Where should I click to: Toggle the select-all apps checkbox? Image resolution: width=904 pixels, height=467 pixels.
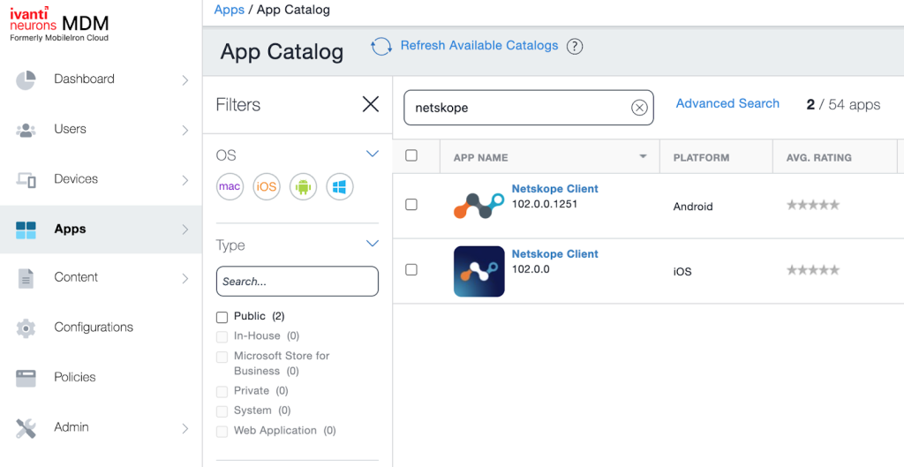coord(411,155)
